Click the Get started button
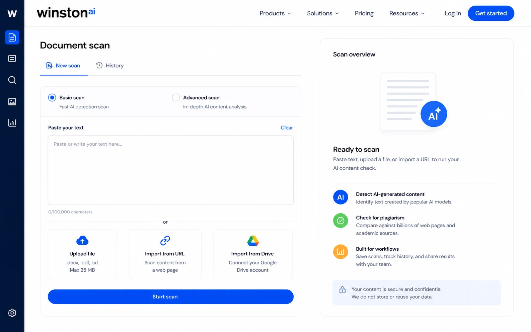Viewport: 531px width, 332px height. [x=491, y=13]
